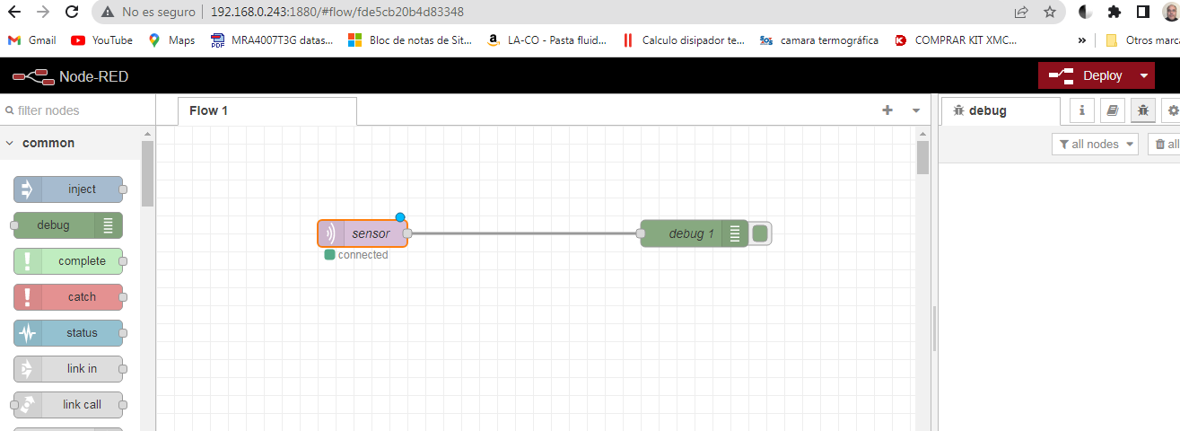Open the Deploy options dropdown arrow

pos(1143,76)
